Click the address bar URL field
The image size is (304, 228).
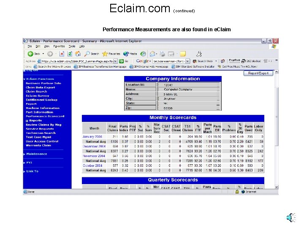76,61
